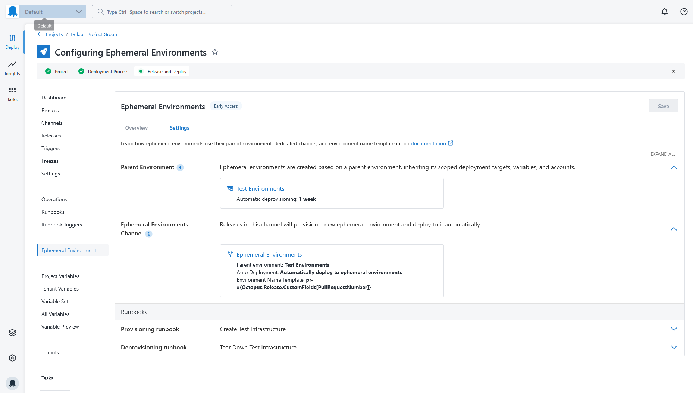Open Triggers in project menu

[x=50, y=148]
